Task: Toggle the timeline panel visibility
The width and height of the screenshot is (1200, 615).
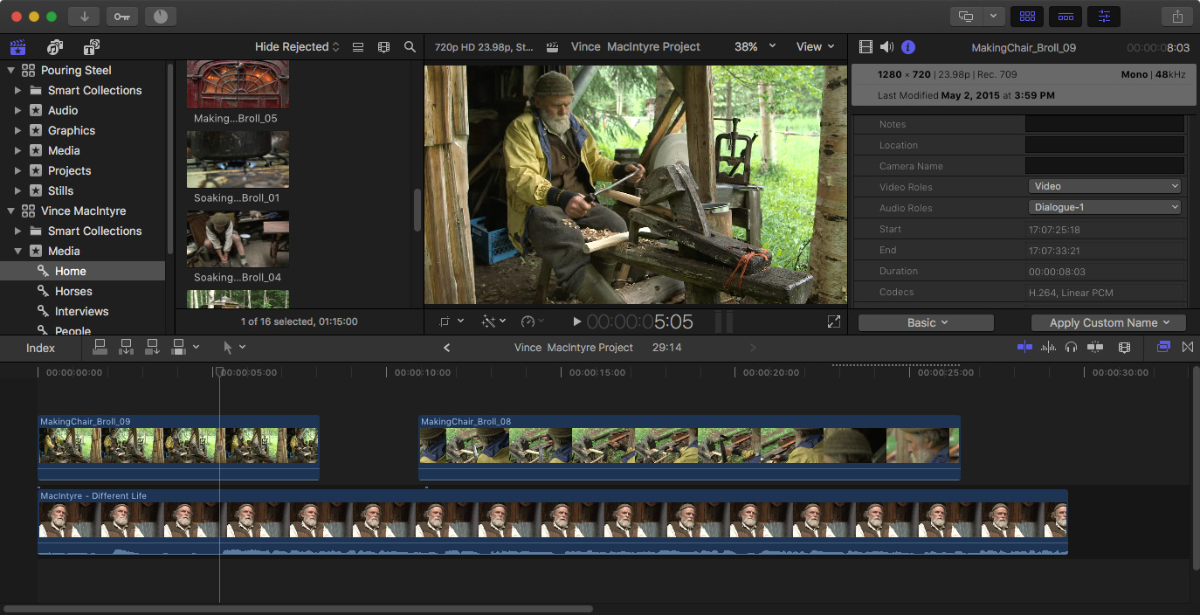Action: [x=1066, y=17]
